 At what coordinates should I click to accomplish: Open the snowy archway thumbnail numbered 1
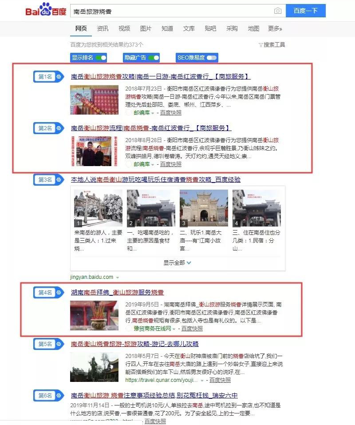pyautogui.click(x=98, y=208)
